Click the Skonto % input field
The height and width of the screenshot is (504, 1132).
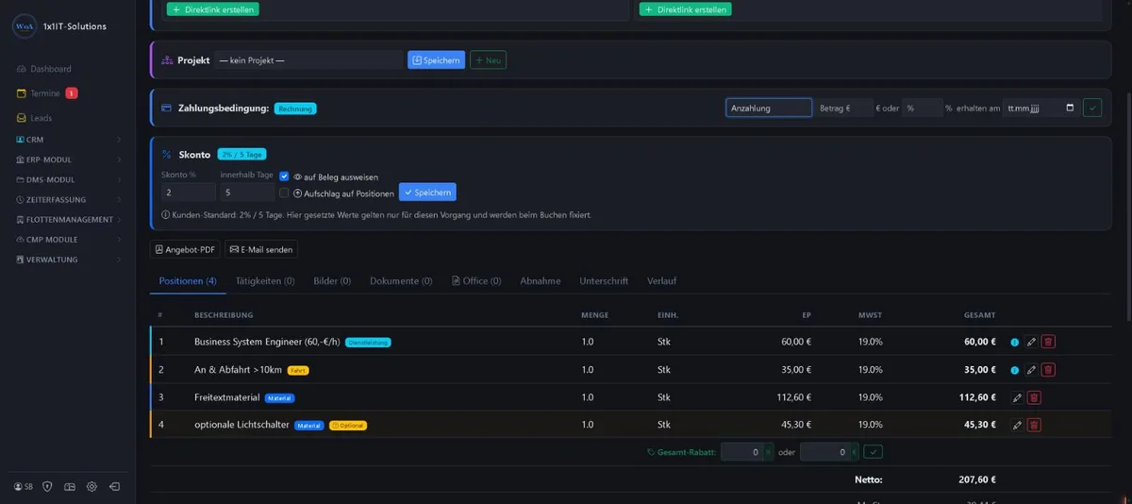[189, 193]
